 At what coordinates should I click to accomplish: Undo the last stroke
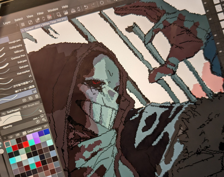(86, 7)
